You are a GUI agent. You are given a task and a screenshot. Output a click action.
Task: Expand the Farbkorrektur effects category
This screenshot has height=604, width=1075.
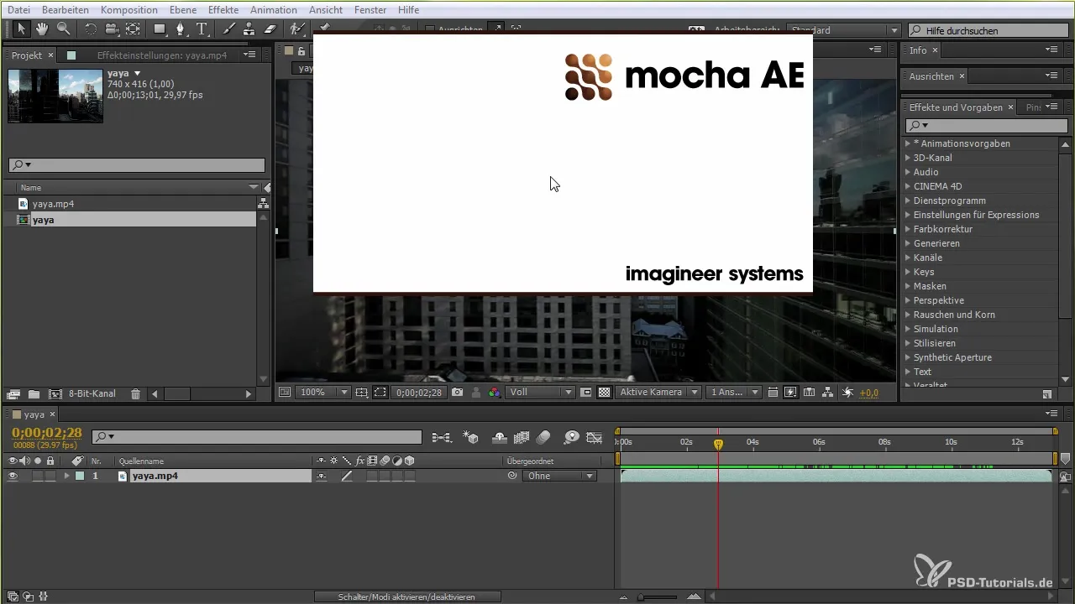click(908, 229)
